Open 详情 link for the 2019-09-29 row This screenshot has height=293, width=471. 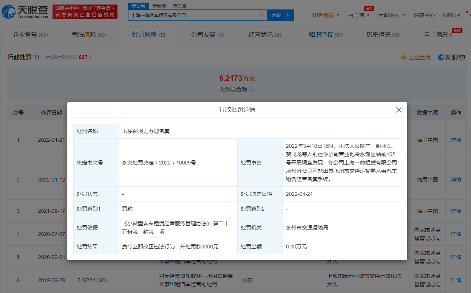tap(456, 280)
